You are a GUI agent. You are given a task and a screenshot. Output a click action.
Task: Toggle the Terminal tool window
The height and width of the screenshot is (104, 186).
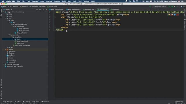[x=45, y=102]
